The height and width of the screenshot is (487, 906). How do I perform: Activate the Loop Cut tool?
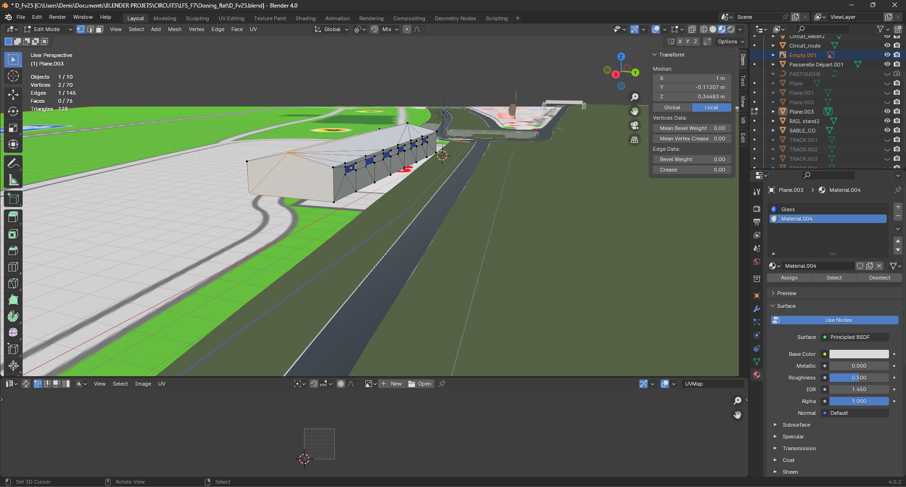pyautogui.click(x=13, y=267)
